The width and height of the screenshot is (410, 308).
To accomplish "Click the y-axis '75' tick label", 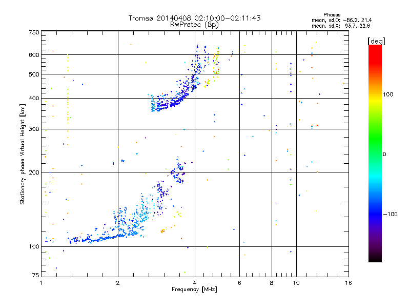I will click(x=36, y=275).
